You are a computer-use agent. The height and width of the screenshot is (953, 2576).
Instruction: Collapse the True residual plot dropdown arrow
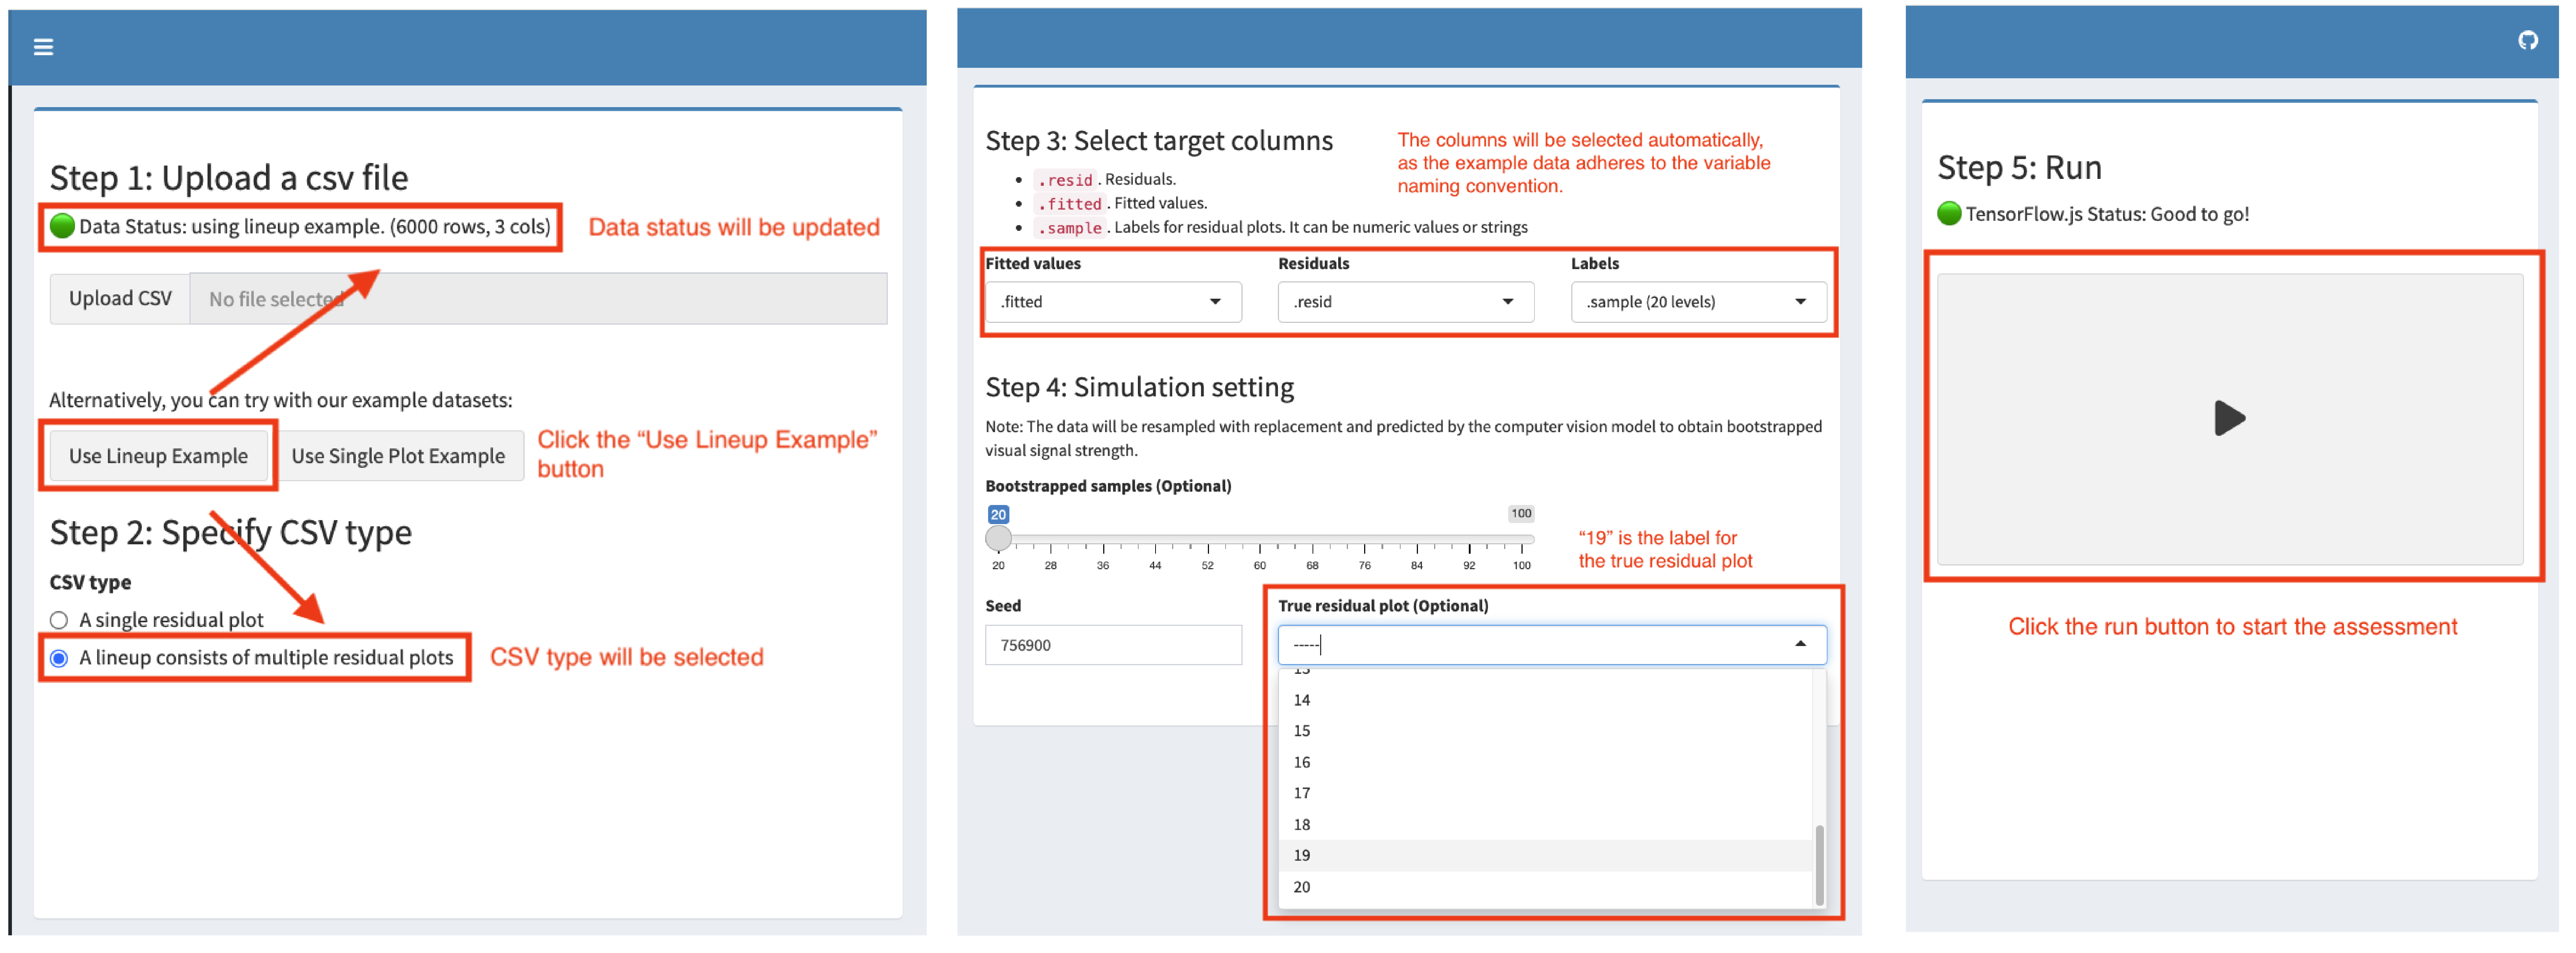1800,644
